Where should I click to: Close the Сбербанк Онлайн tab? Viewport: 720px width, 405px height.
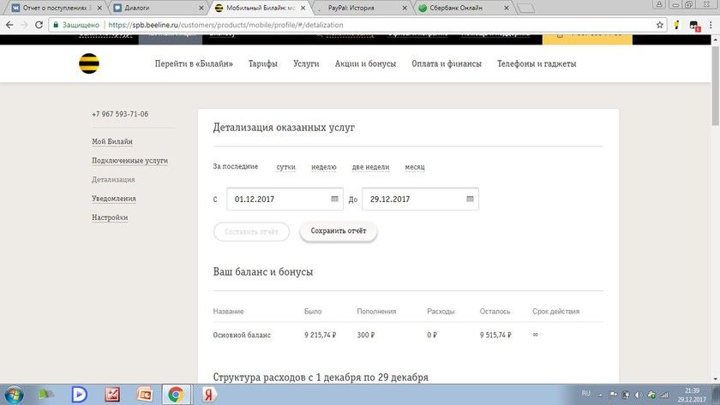tap(507, 8)
